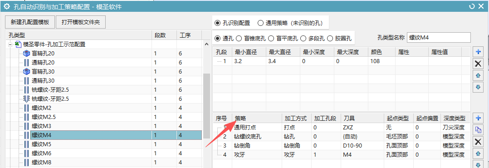Click the 深度类型 column header
This screenshot has height=168, width=489.
455,119
